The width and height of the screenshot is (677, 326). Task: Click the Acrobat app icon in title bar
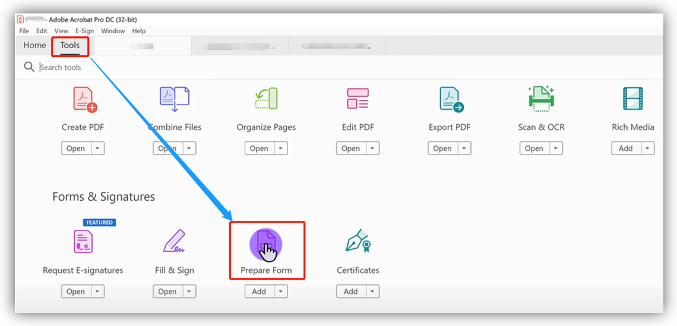[x=20, y=20]
